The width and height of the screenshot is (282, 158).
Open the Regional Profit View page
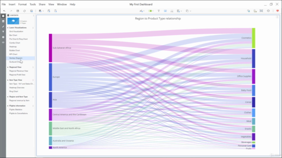17,75
